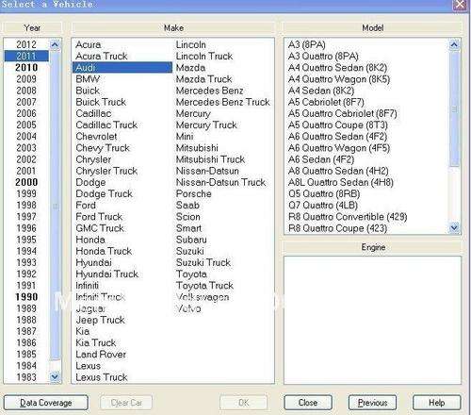471x415 pixels.
Task: Select year 1990
Action: click(26, 297)
